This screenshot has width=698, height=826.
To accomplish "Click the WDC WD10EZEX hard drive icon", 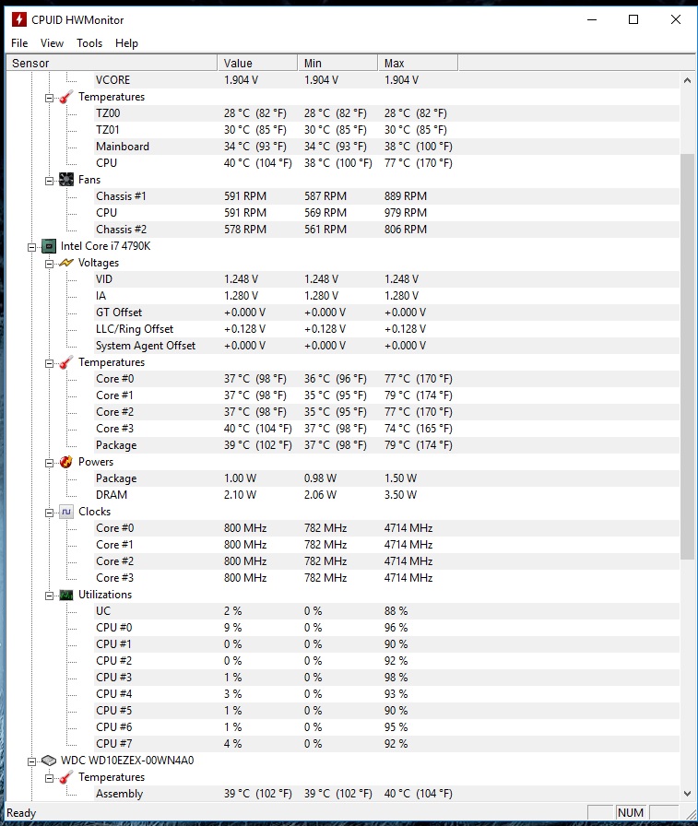I will point(49,761).
